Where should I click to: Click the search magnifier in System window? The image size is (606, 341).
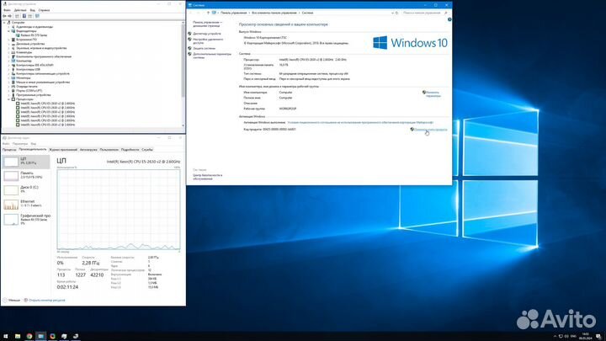[445, 13]
